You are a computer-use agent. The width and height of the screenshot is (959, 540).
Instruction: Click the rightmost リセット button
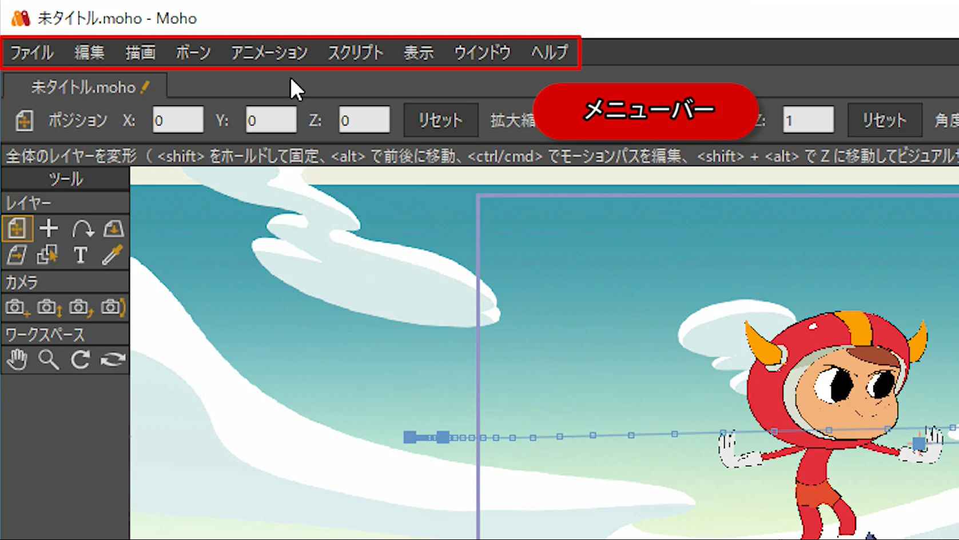click(884, 121)
